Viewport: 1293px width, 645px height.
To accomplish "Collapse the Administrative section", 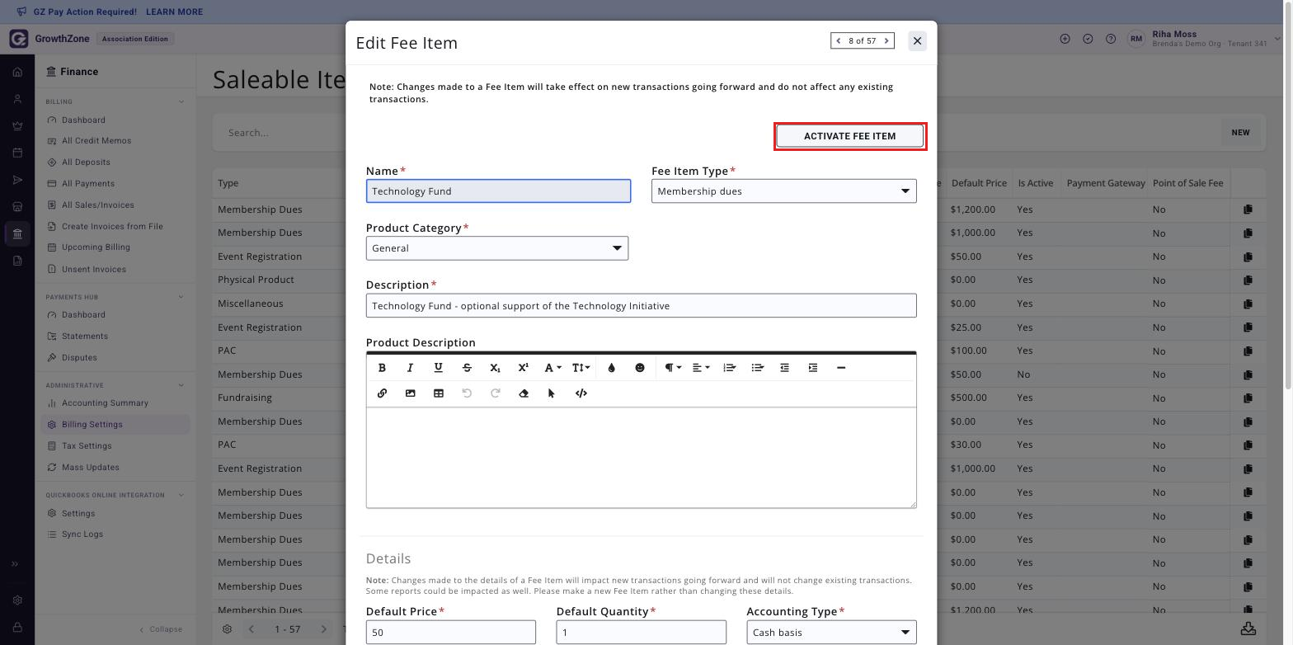I will (181, 385).
